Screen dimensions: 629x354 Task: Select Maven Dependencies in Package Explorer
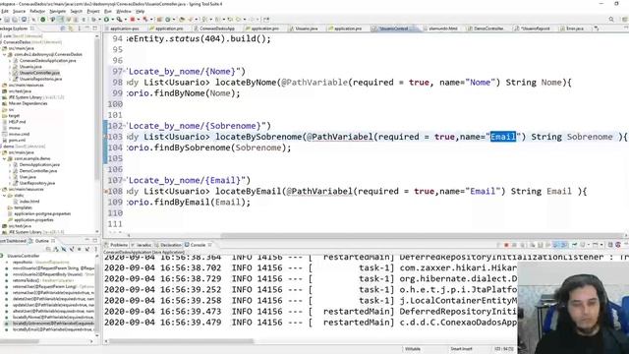28,103
